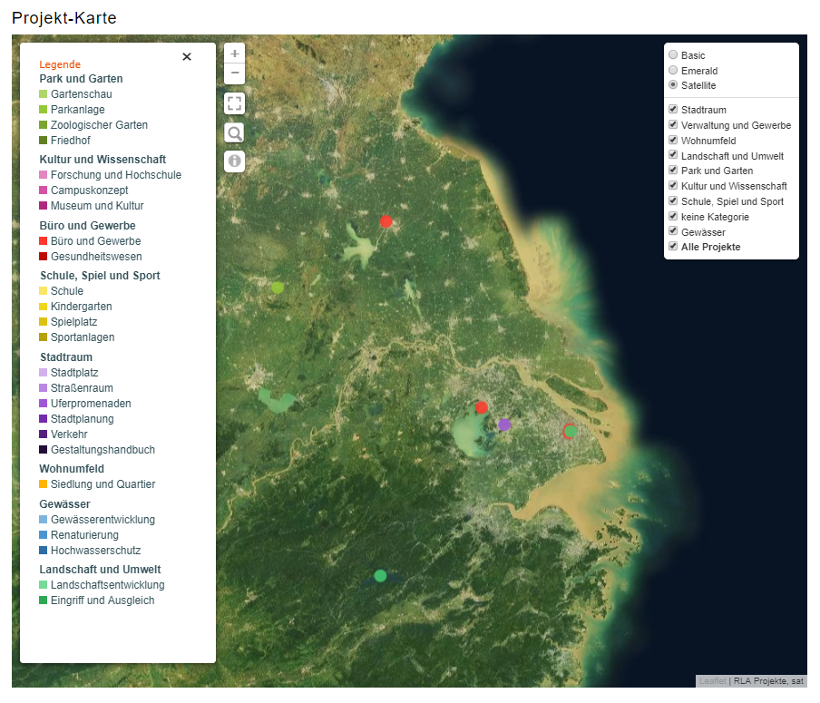Close the Legende panel

coord(187,56)
